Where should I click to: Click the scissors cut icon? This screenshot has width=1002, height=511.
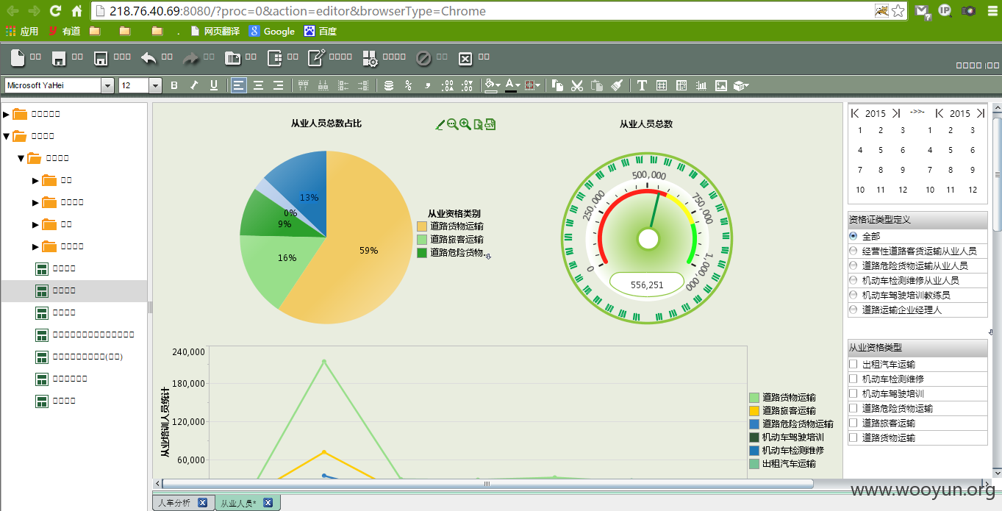click(x=577, y=85)
